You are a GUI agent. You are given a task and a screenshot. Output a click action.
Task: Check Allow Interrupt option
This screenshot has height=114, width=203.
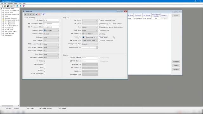coord(99,41)
